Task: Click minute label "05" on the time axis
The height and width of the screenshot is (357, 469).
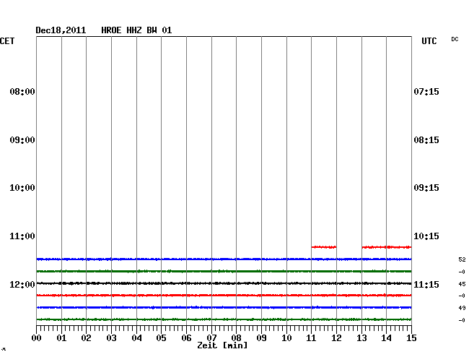Action: pos(161,338)
